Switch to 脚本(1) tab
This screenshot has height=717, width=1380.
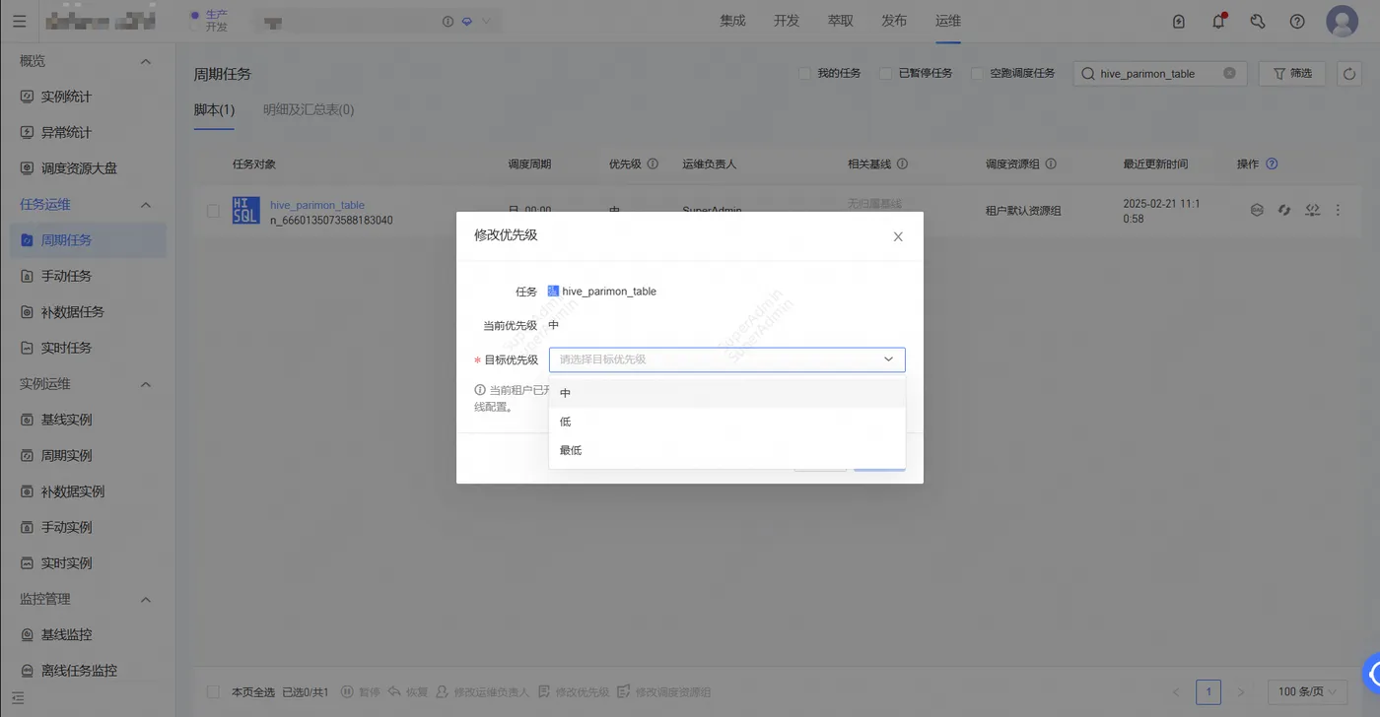[214, 110]
